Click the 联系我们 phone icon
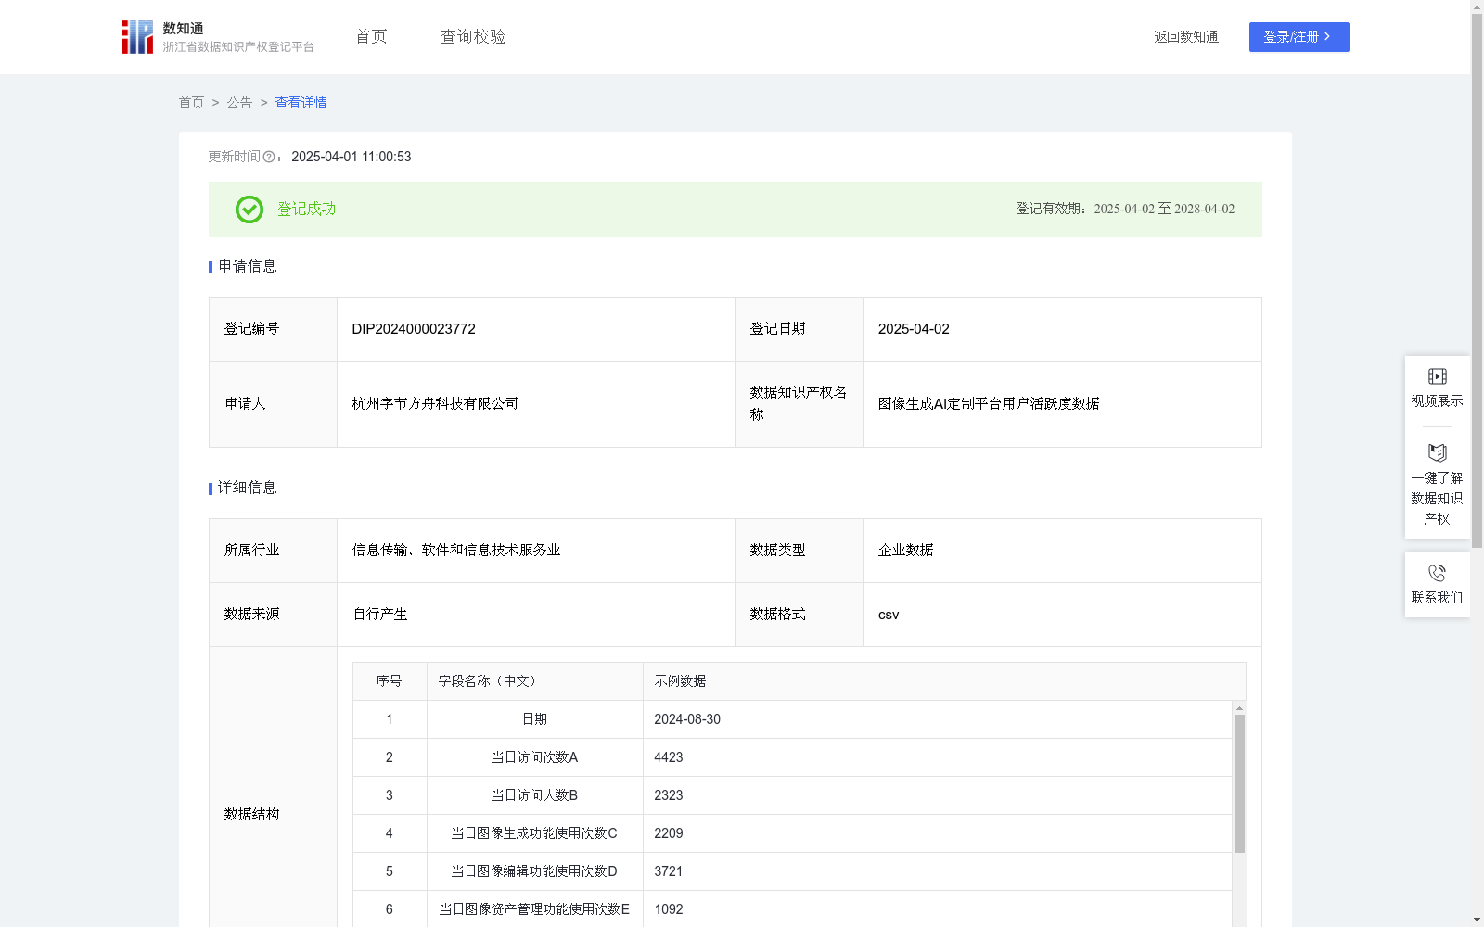1484x927 pixels. 1437,573
